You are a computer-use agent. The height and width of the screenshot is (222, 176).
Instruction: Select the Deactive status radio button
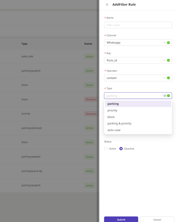pos(121,149)
